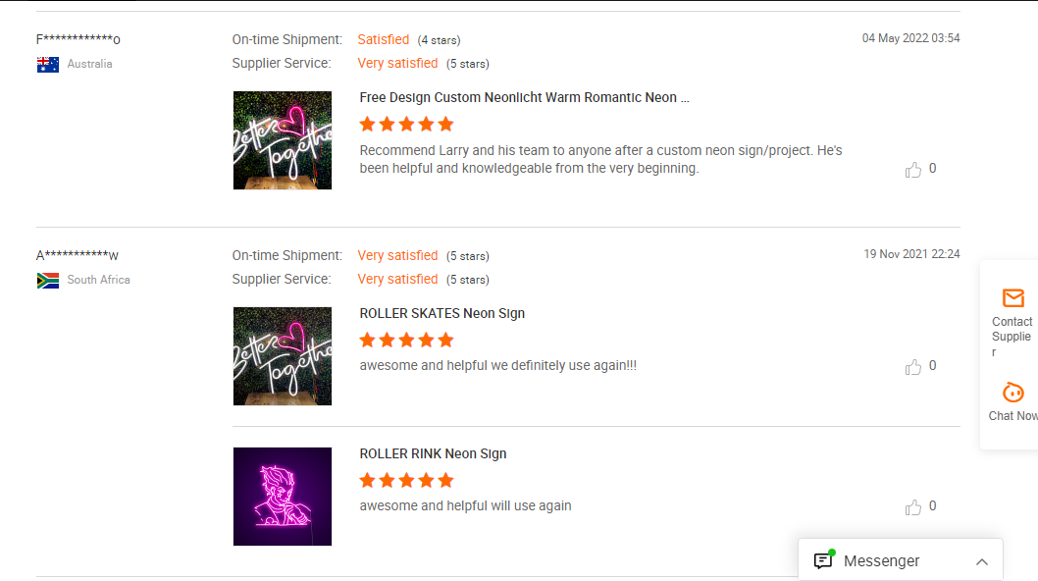Viewport: 1038px width, 581px height.
Task: Open the ROLLER SKATES Neon Sign link
Action: 442,313
